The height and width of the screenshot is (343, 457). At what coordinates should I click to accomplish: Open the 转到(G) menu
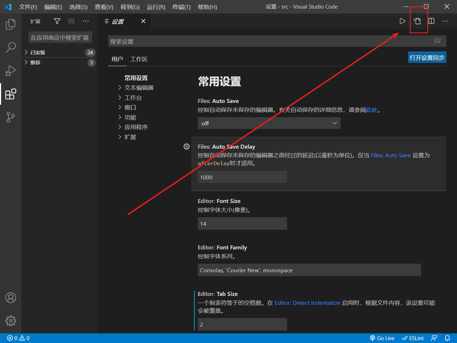[130, 7]
